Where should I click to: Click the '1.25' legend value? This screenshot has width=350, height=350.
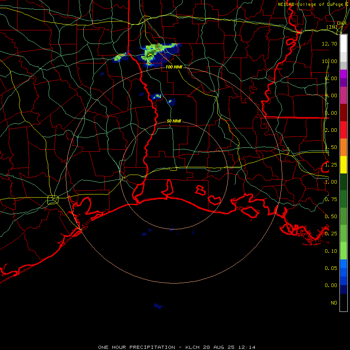(331, 165)
